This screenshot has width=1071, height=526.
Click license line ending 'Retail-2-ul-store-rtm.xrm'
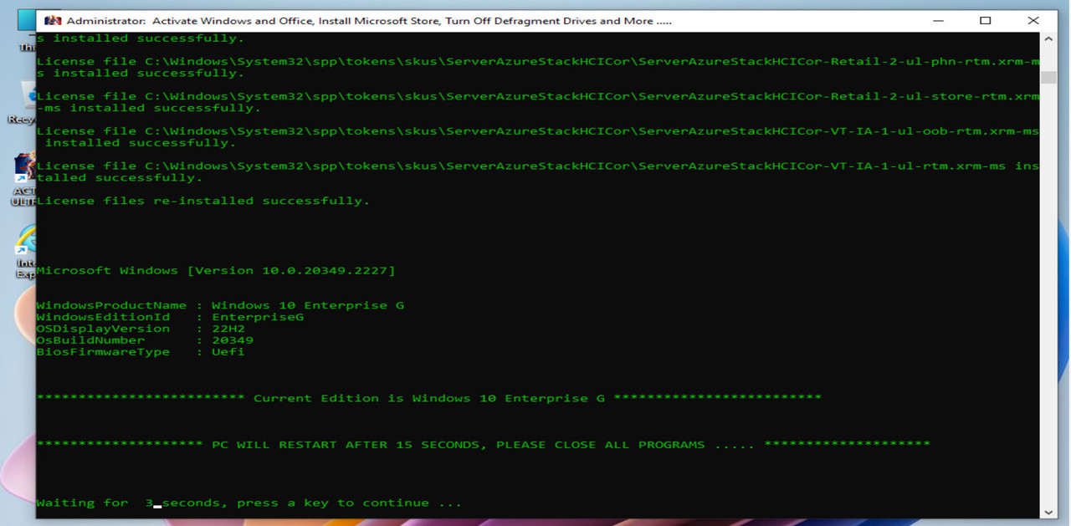538,96
